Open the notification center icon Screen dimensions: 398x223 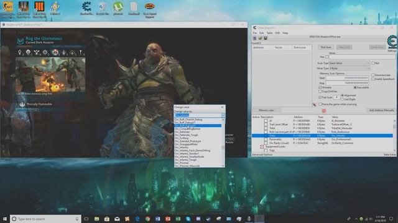coord(391,219)
